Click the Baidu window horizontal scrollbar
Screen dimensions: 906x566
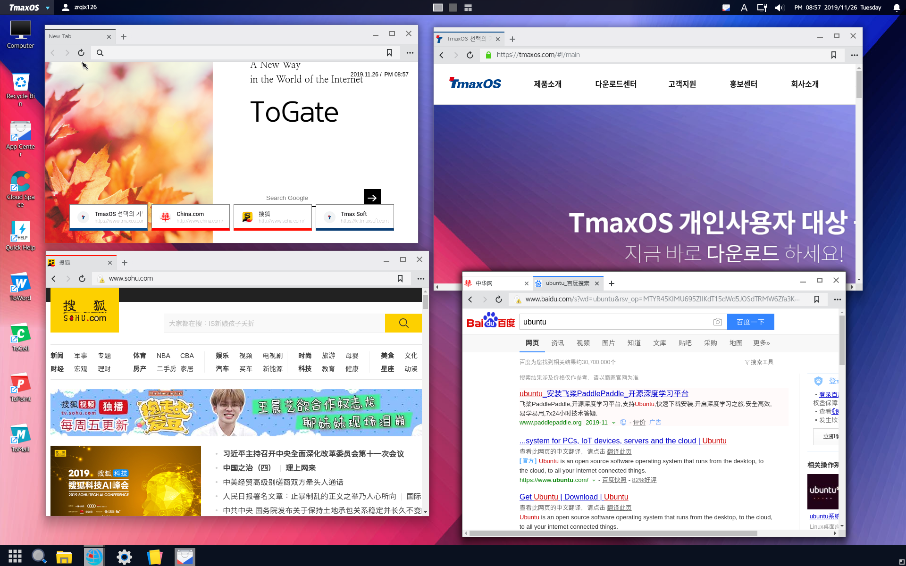pos(613,533)
